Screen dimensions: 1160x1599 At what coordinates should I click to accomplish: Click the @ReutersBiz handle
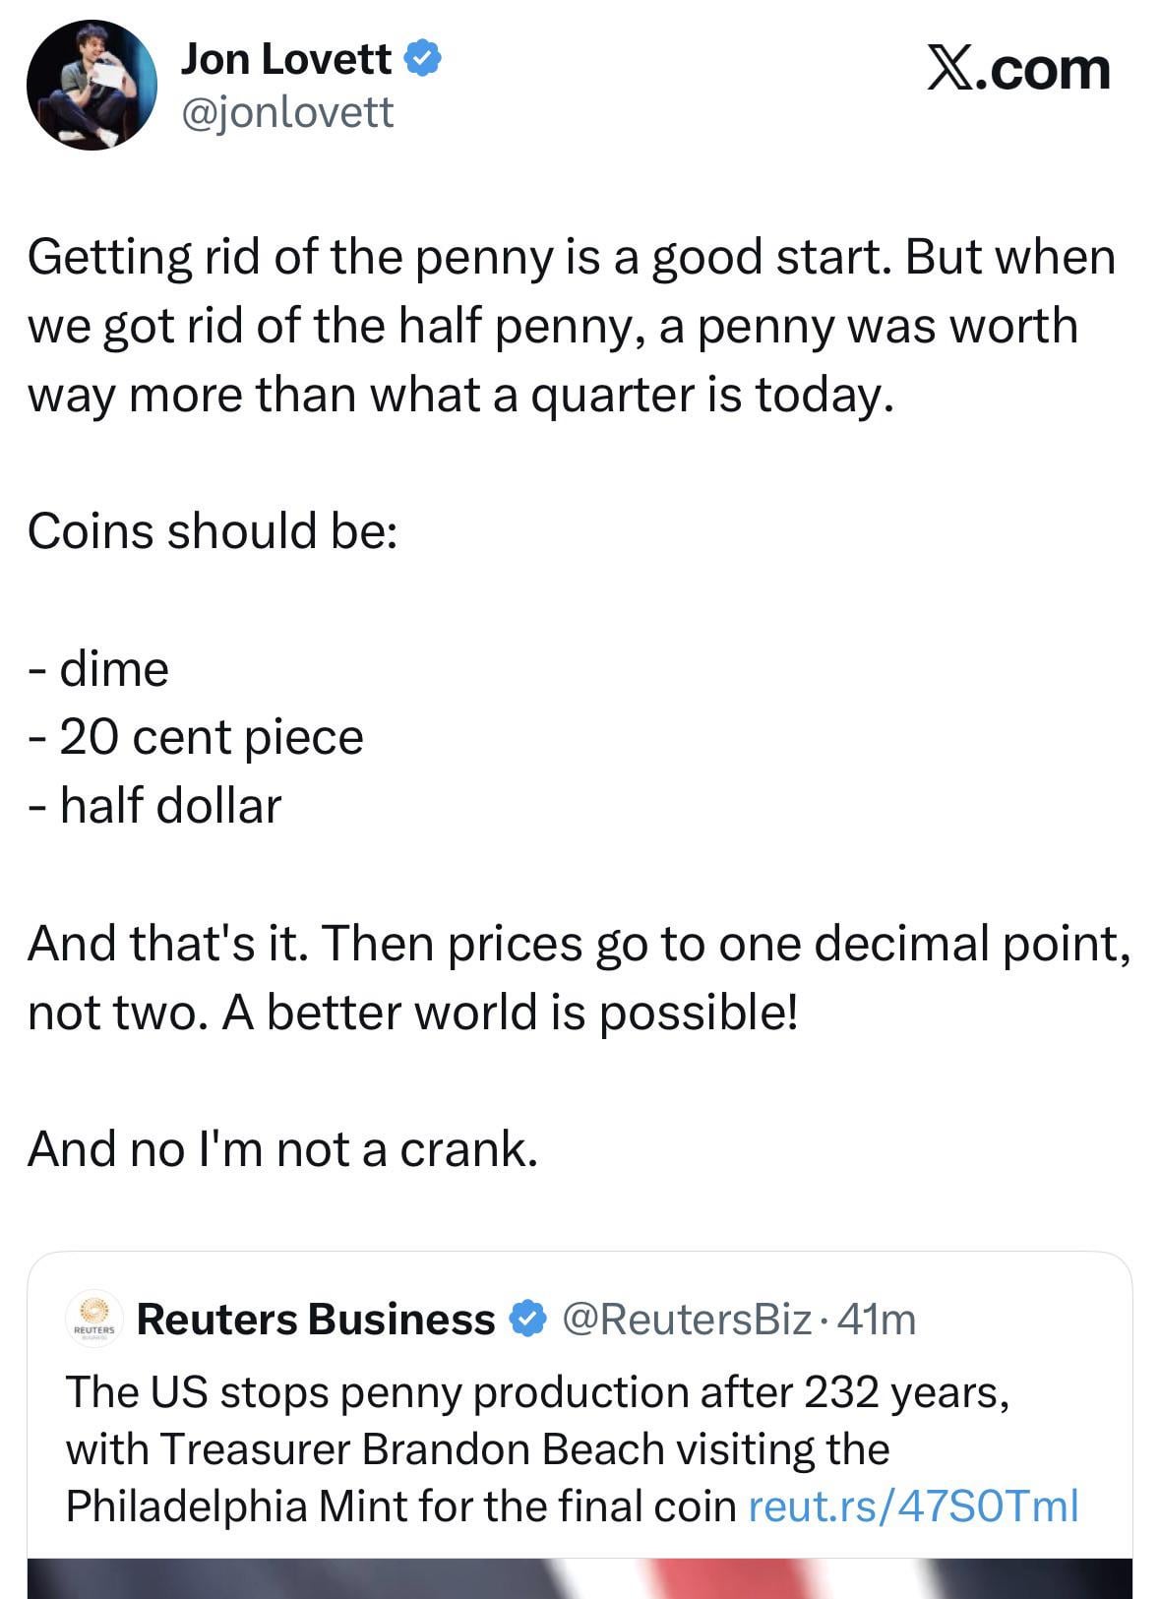[686, 1319]
